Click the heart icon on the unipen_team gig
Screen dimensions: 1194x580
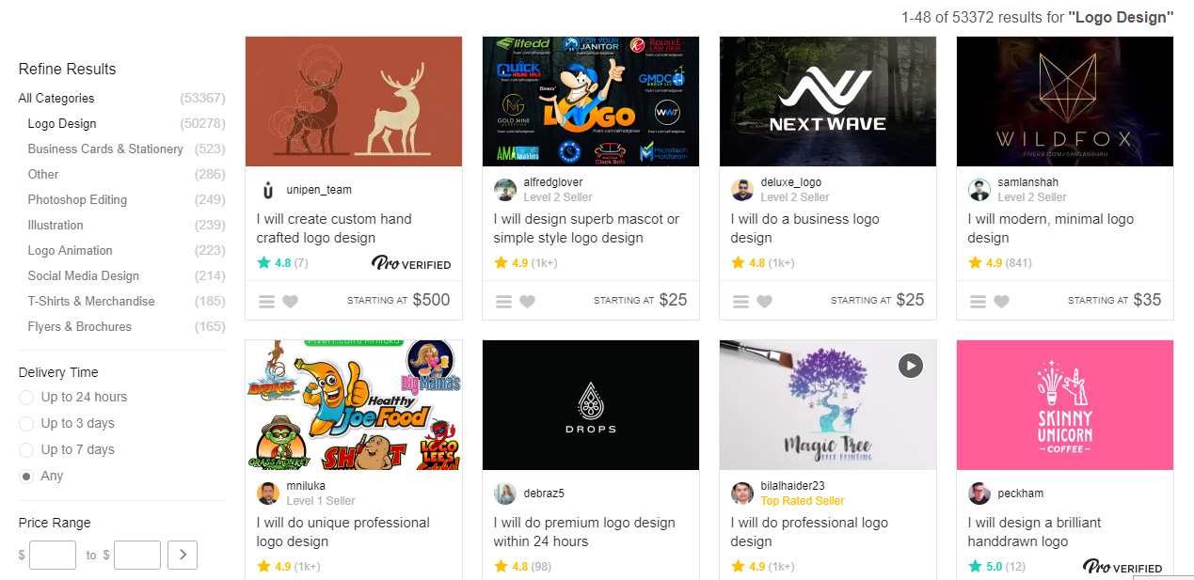(291, 302)
